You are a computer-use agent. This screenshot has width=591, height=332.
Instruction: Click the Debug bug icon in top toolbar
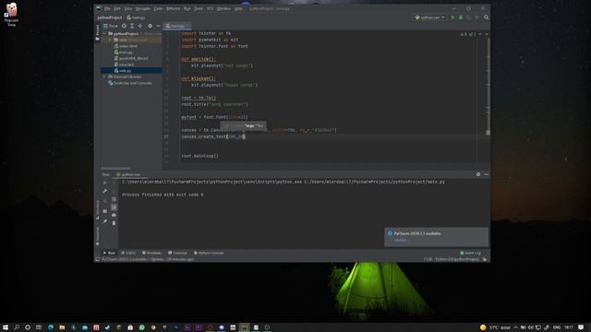(x=461, y=18)
